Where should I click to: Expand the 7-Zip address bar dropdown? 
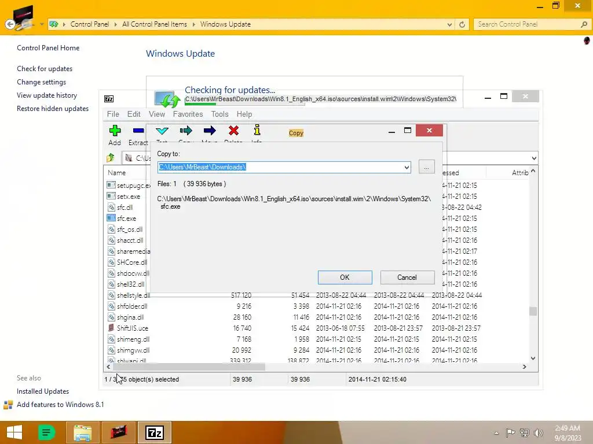534,158
